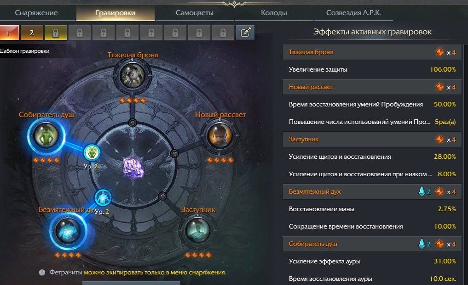Expand the Тяжелая броня effect header
468x285 pixels.
[372, 52]
